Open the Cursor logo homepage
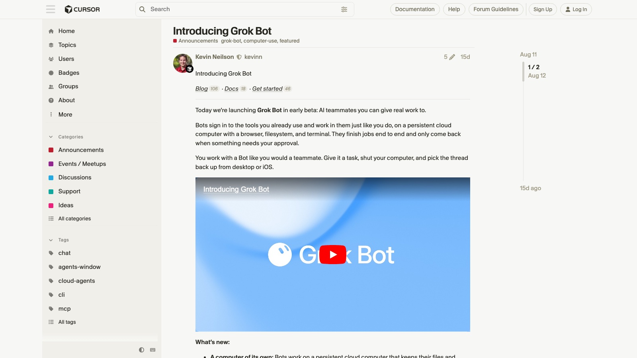This screenshot has width=637, height=358. click(x=82, y=9)
